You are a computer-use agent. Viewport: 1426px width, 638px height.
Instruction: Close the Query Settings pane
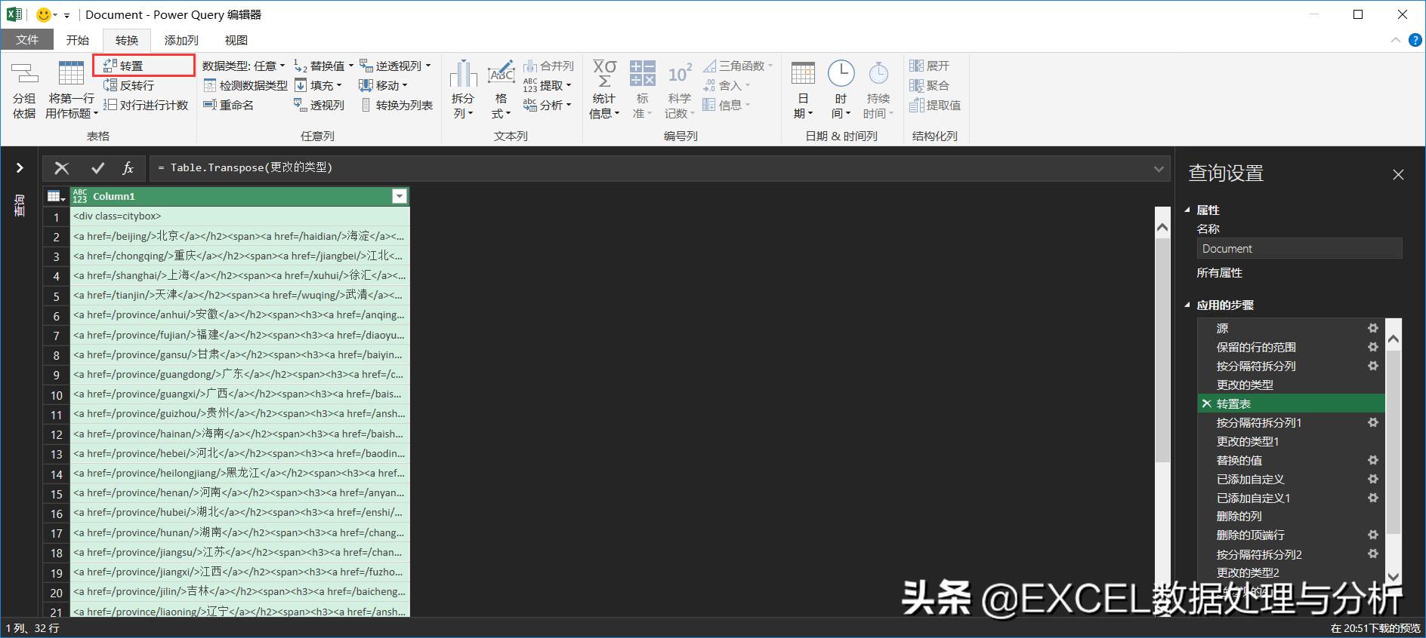1398,174
